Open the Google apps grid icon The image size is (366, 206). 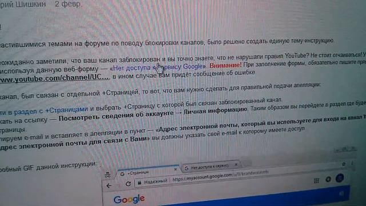click(316, 180)
